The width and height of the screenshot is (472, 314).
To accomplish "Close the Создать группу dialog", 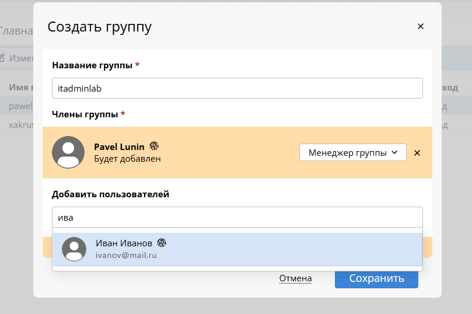I will (x=421, y=26).
